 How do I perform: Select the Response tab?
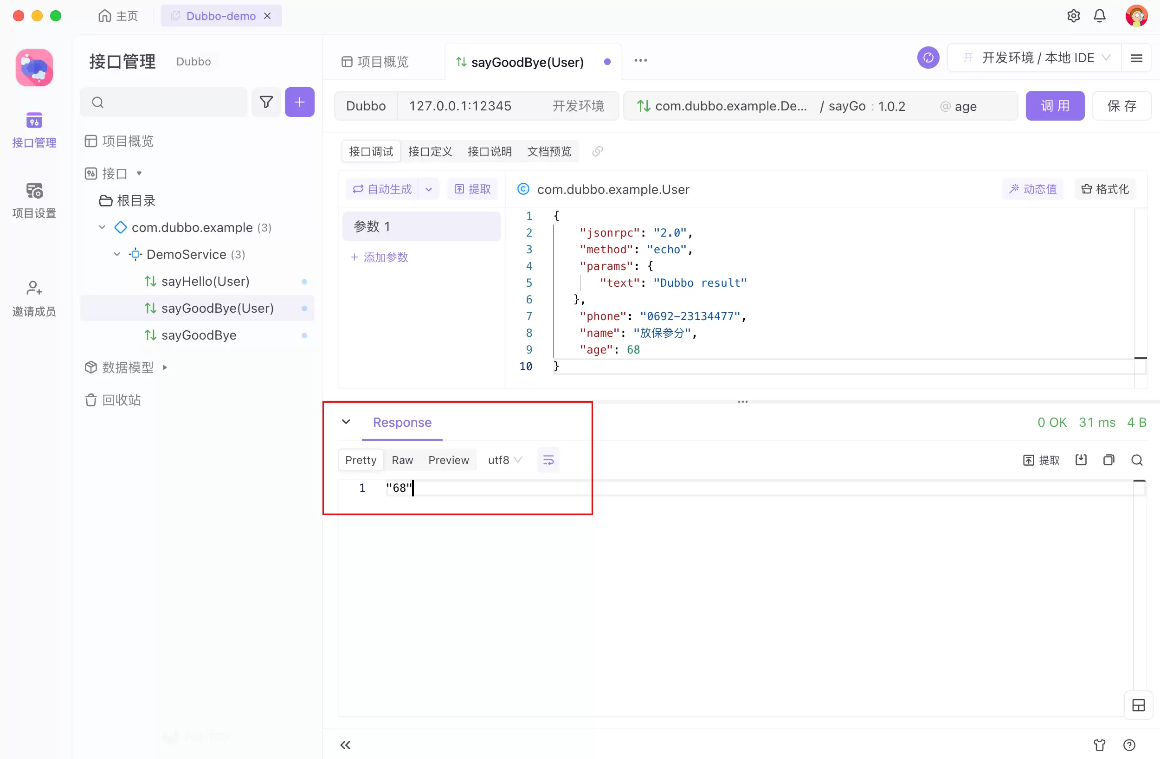(402, 422)
